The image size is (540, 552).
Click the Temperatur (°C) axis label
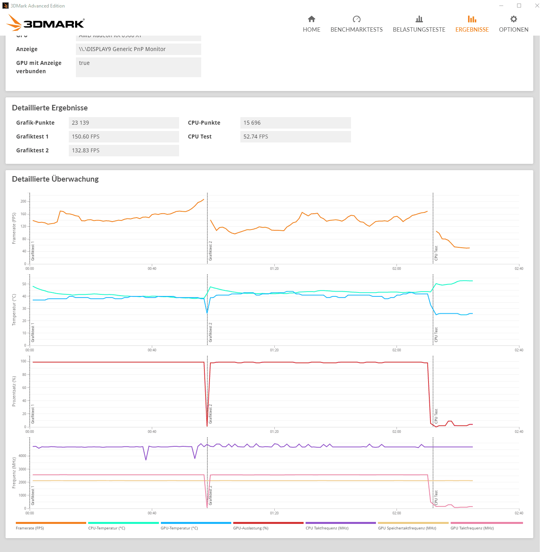pyautogui.click(x=14, y=310)
